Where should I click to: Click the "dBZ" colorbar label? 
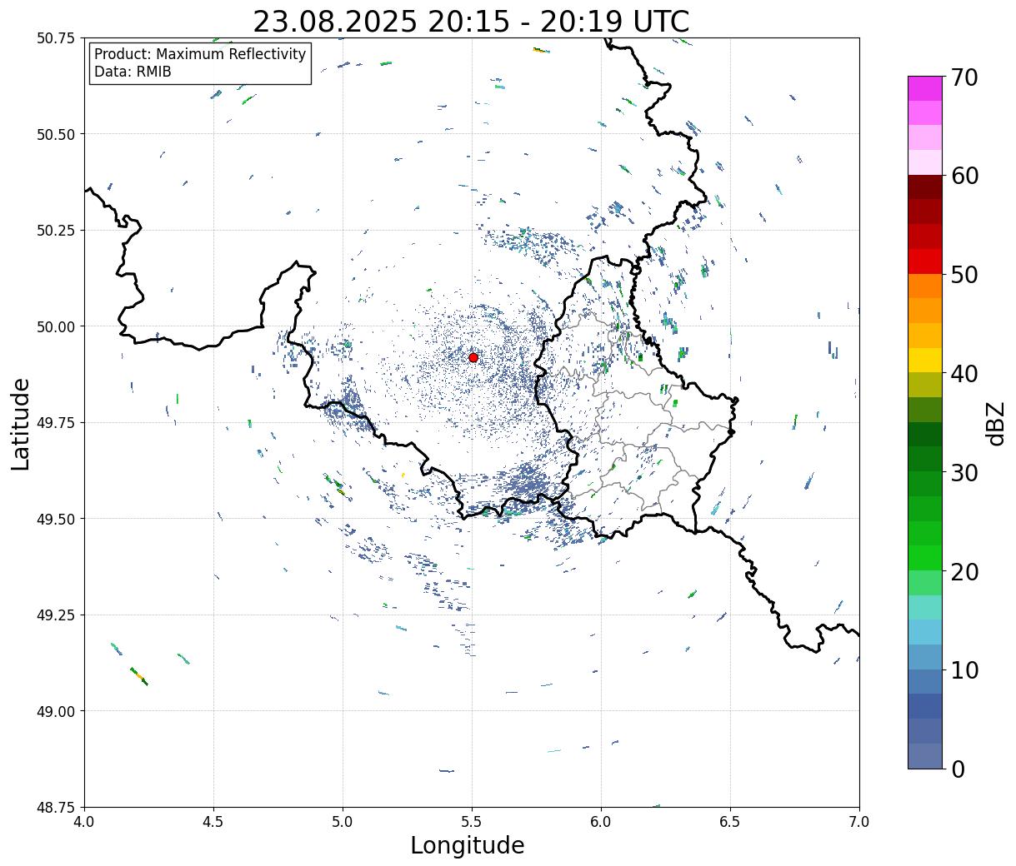995,423
